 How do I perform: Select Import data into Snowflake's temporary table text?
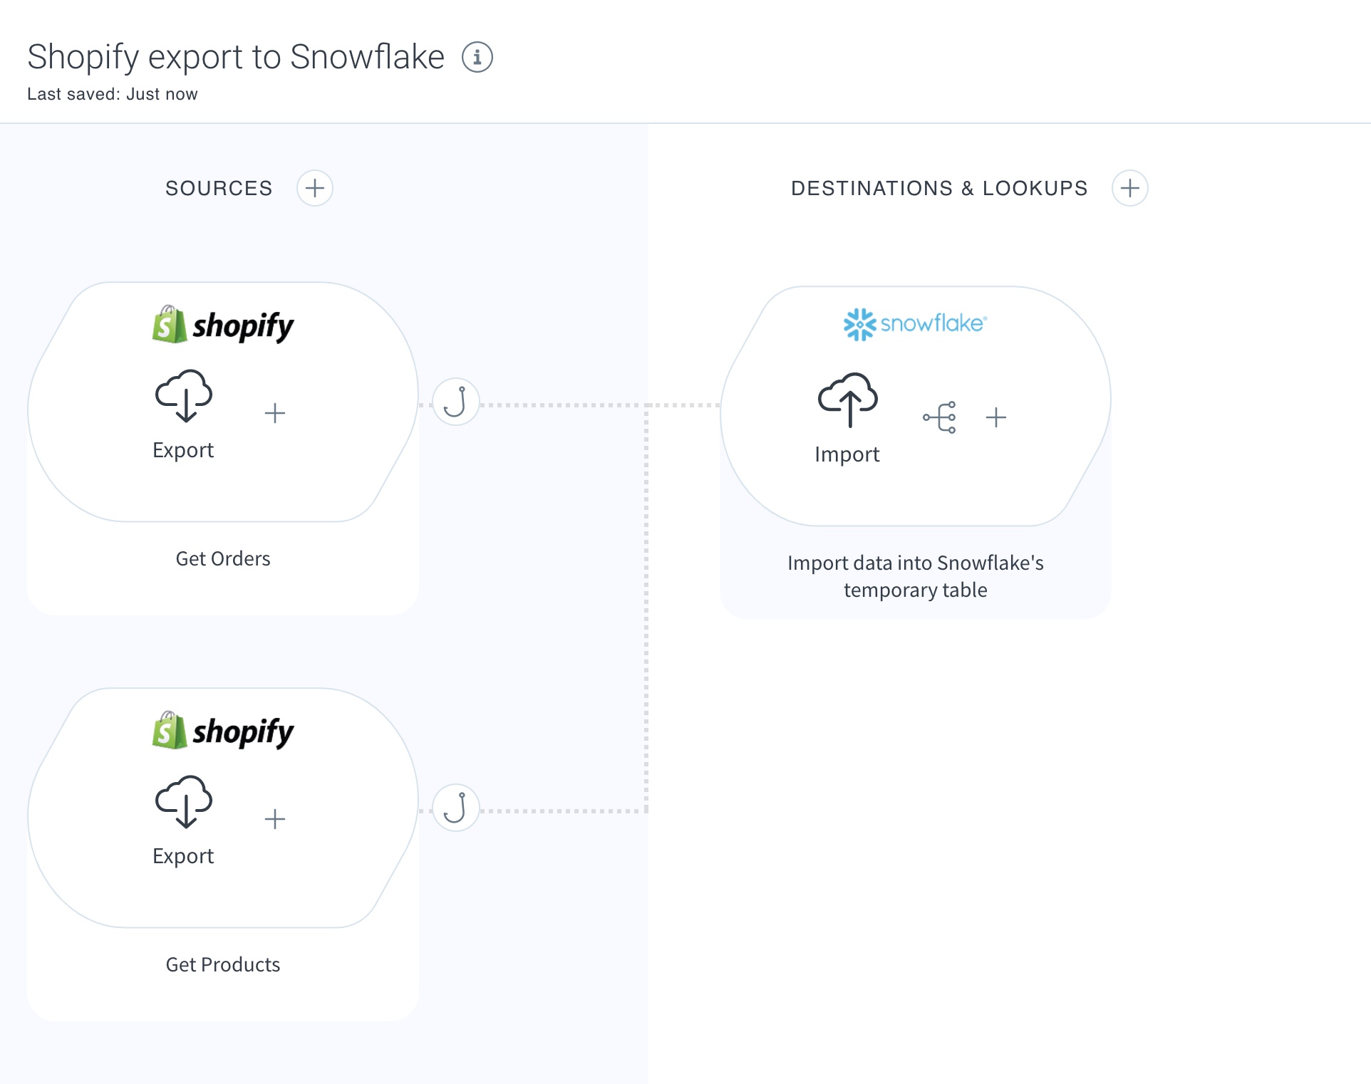click(x=916, y=576)
